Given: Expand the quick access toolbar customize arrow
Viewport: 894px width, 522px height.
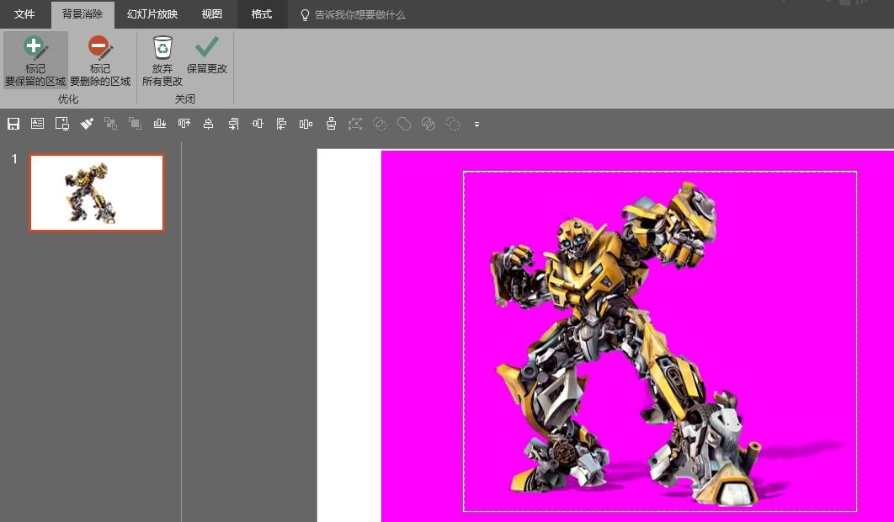Looking at the screenshot, I should [x=476, y=125].
